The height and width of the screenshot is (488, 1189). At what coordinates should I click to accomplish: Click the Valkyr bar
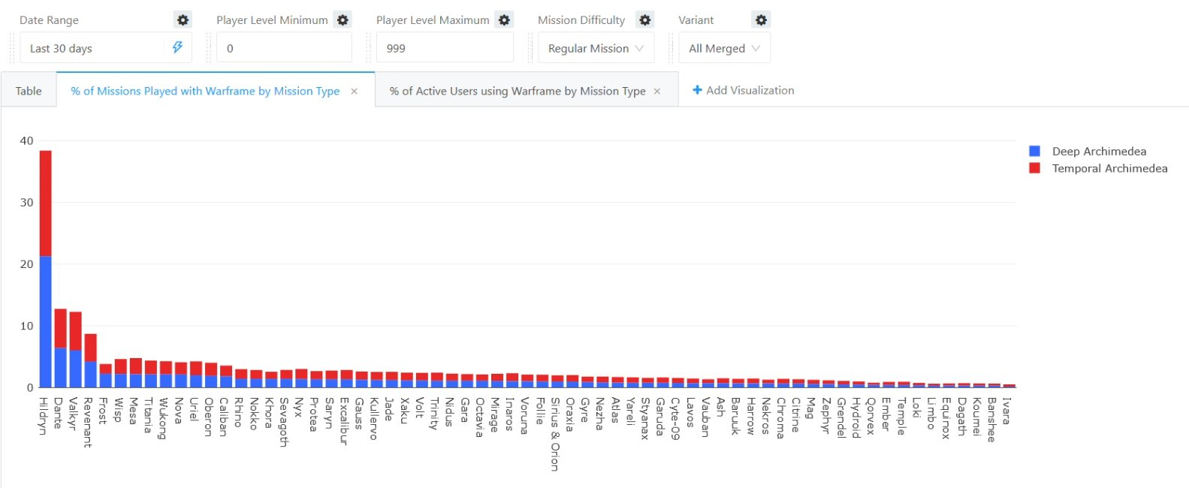tap(75, 350)
